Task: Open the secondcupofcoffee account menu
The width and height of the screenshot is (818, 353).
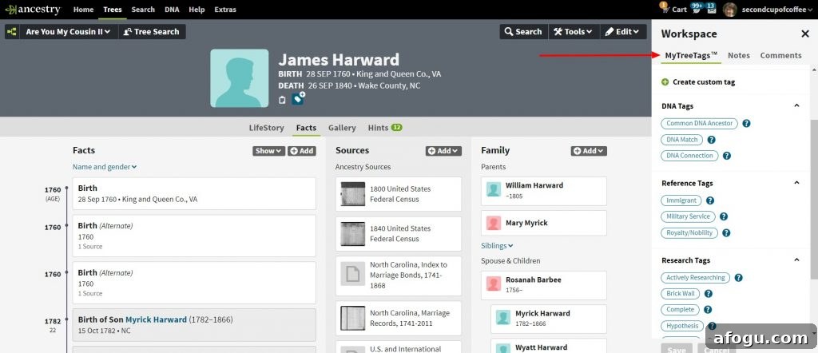Action: click(x=776, y=10)
